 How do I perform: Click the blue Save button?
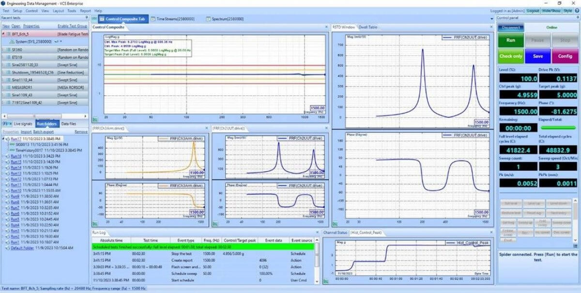click(537, 56)
